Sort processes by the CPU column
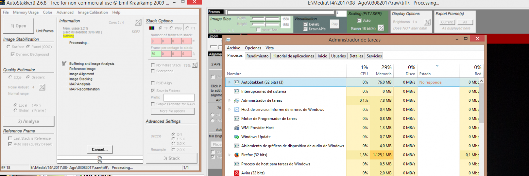Screen dimensions: 529x176 [358, 70]
